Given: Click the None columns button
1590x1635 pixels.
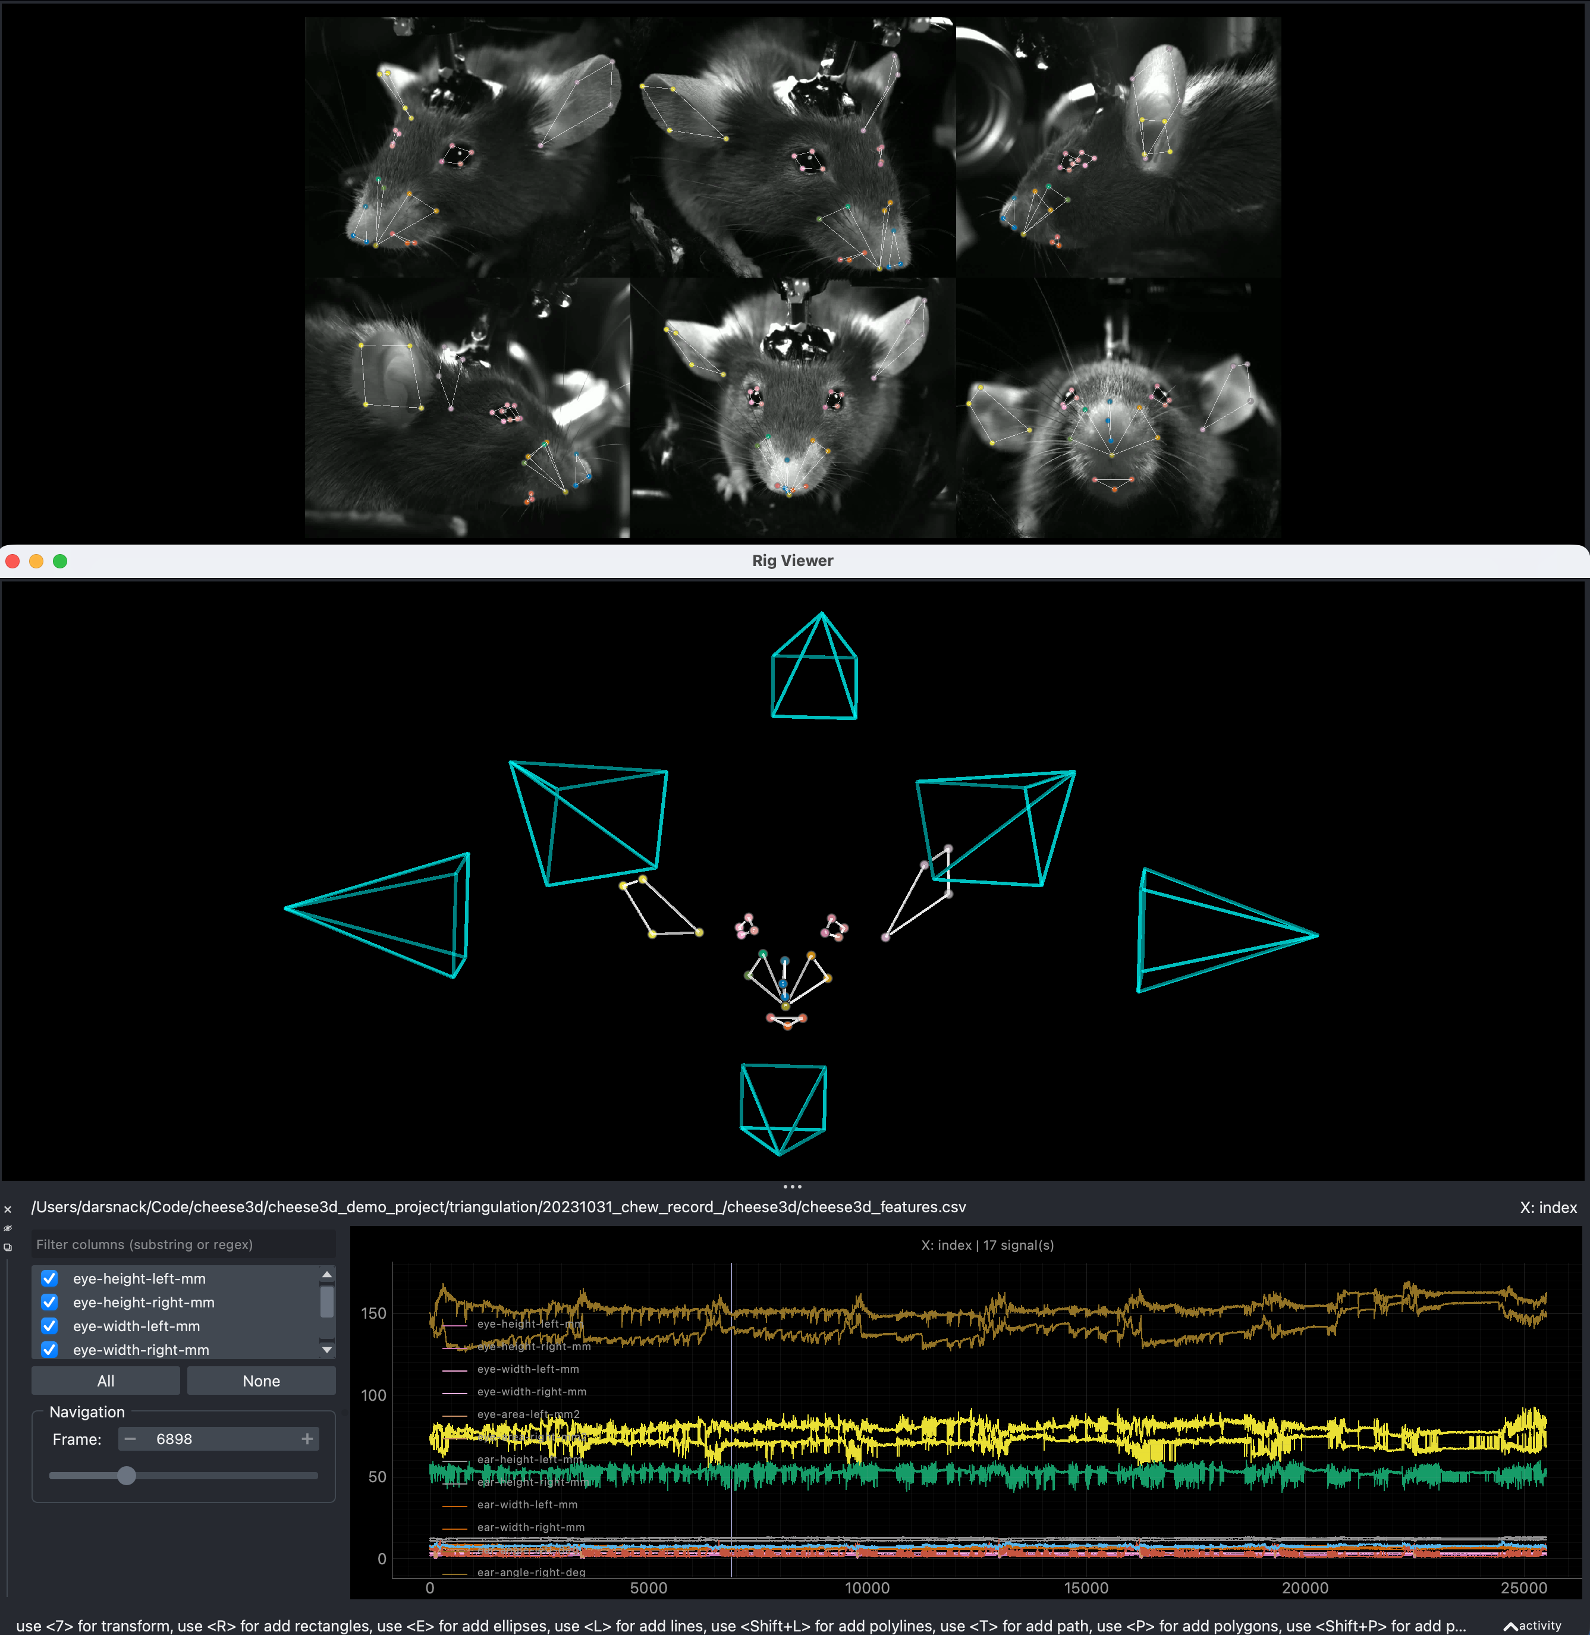Looking at the screenshot, I should click(x=260, y=1381).
